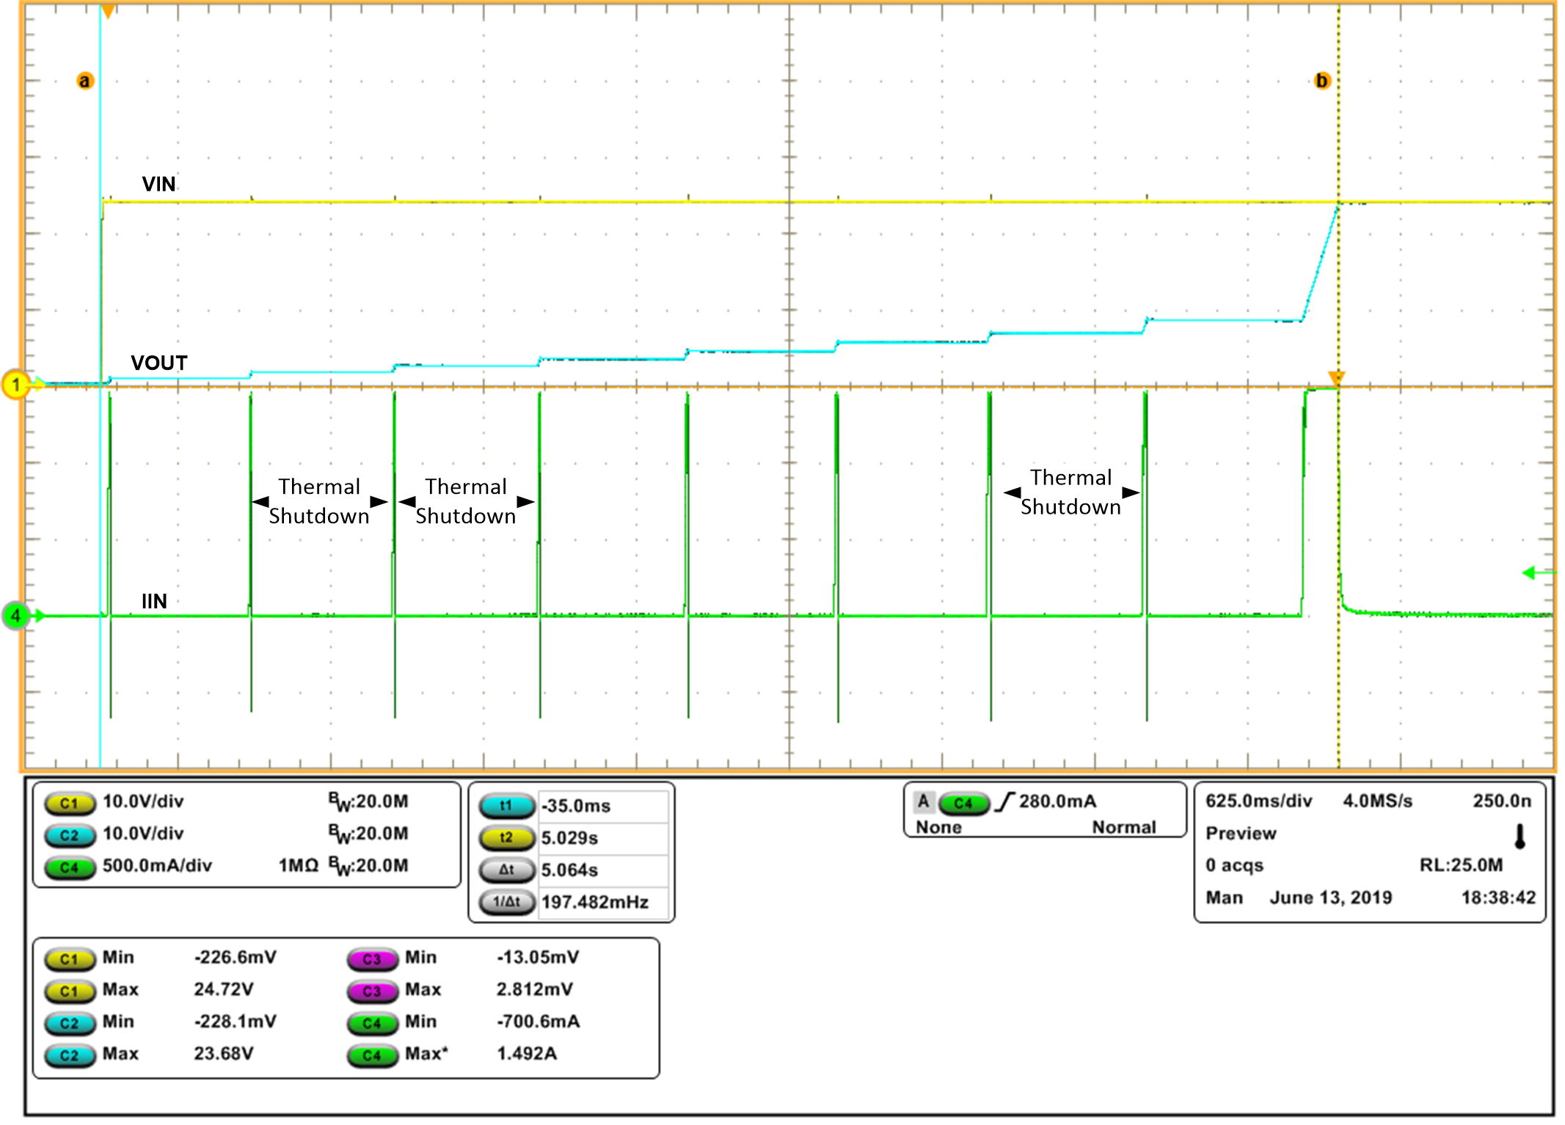Toggle the t1 cursor readout button

[506, 805]
